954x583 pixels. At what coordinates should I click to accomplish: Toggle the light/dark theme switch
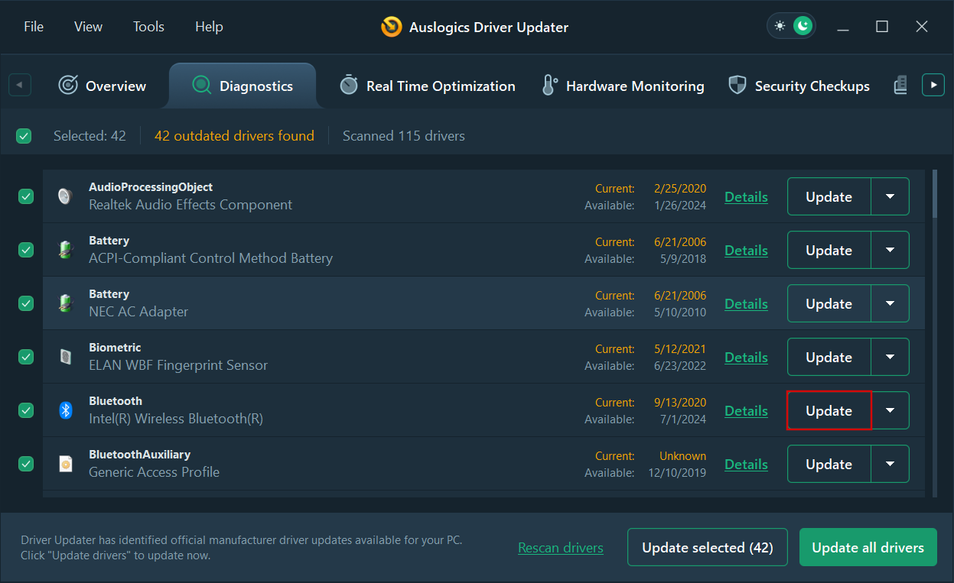tap(791, 26)
